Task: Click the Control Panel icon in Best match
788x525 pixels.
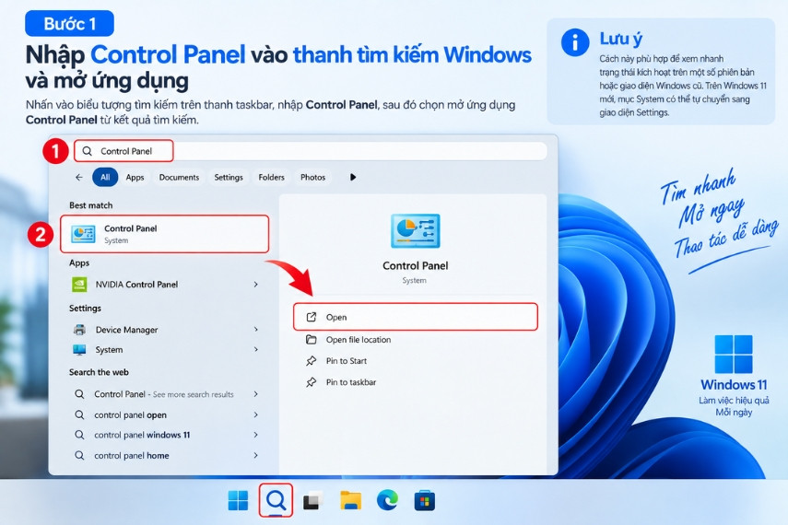Action: tap(83, 234)
